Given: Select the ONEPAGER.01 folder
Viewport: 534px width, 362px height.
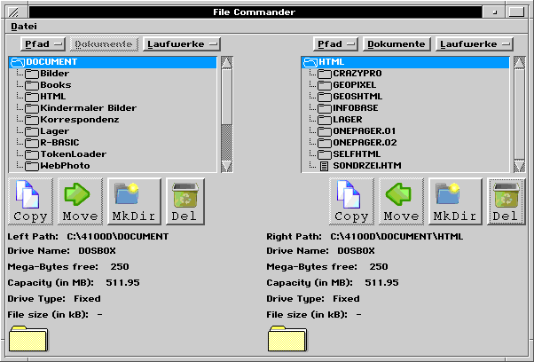Looking at the screenshot, I should click(405, 131).
